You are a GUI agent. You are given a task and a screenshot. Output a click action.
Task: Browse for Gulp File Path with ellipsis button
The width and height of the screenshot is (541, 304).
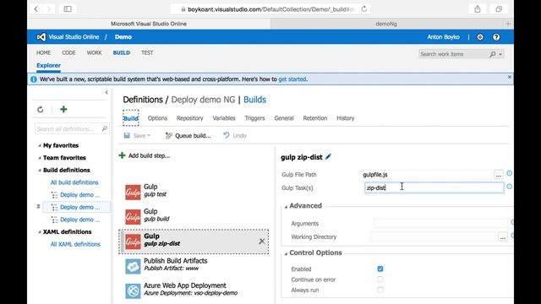pos(498,175)
